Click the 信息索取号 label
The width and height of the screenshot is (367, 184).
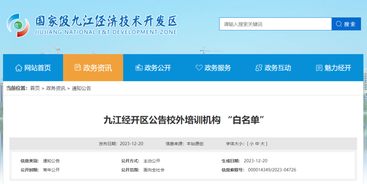(x=233, y=170)
